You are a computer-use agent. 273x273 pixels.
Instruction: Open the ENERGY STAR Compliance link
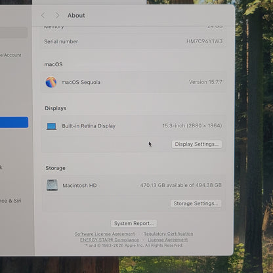pyautogui.click(x=110, y=240)
